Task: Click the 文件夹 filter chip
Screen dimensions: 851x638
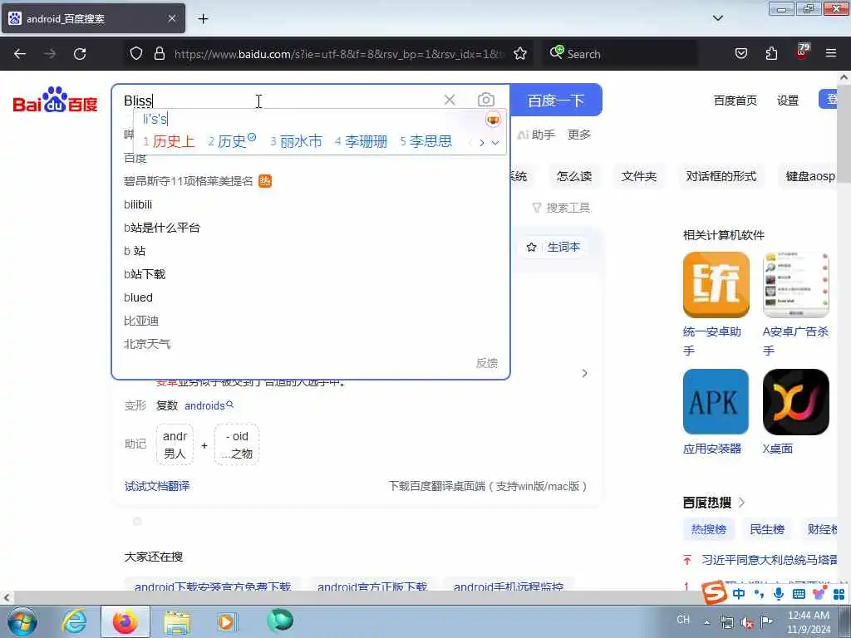Action: [x=639, y=176]
